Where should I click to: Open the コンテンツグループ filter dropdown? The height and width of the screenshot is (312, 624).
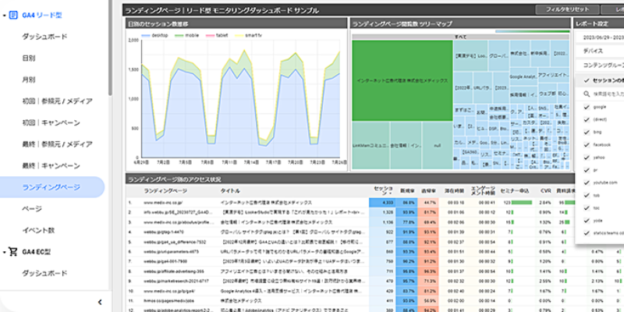(599, 65)
